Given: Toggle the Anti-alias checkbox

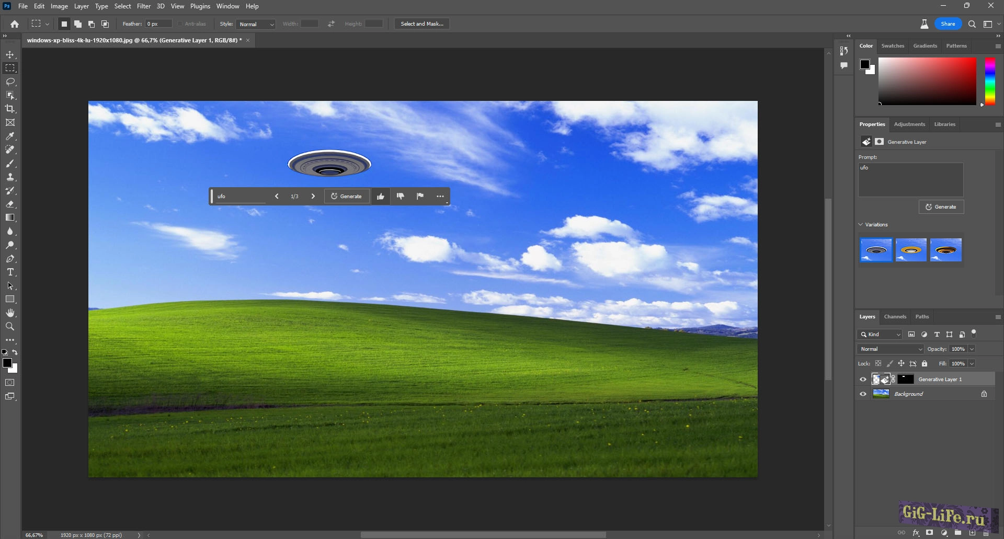Looking at the screenshot, I should click(180, 24).
